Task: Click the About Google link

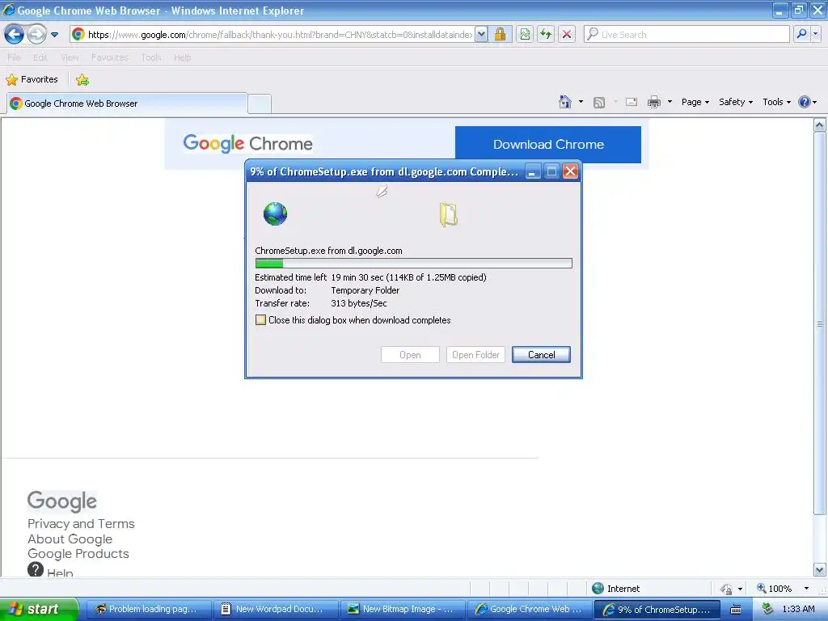Action: click(x=70, y=539)
